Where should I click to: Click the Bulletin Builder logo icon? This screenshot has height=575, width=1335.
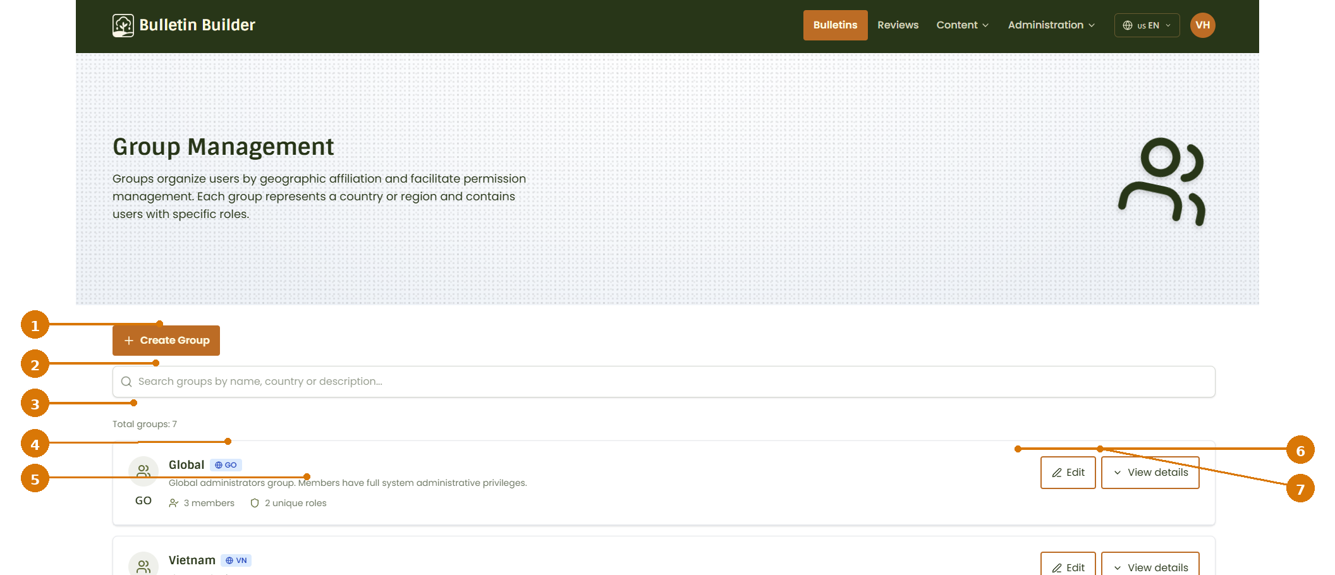coord(123,25)
